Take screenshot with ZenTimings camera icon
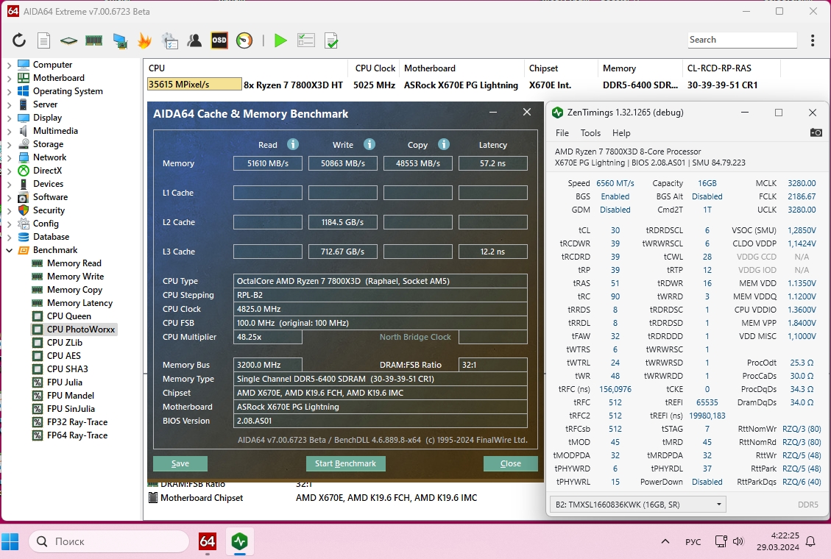This screenshot has height=559, width=831. pyautogui.click(x=816, y=132)
